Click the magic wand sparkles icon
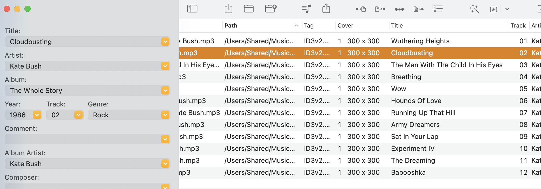 (474, 9)
